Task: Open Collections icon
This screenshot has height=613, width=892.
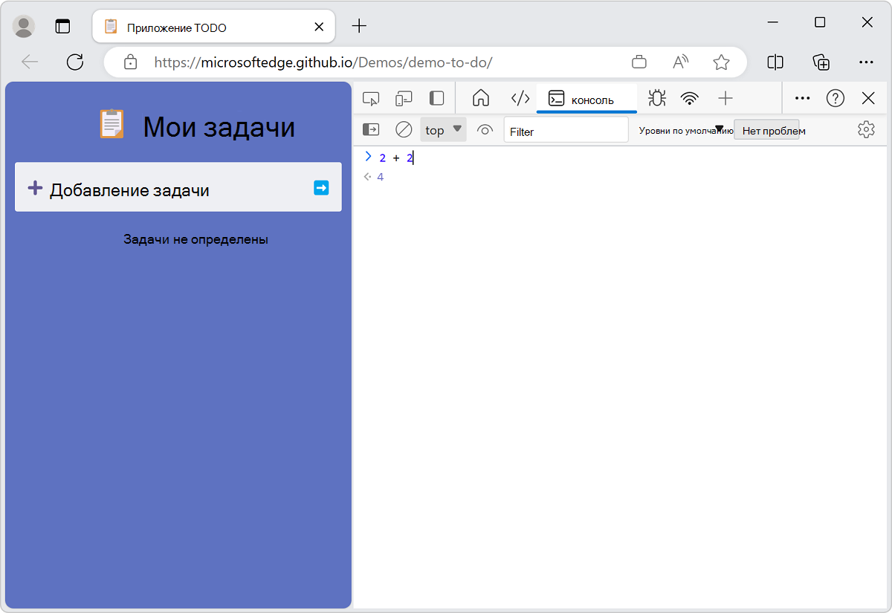Action: click(821, 62)
